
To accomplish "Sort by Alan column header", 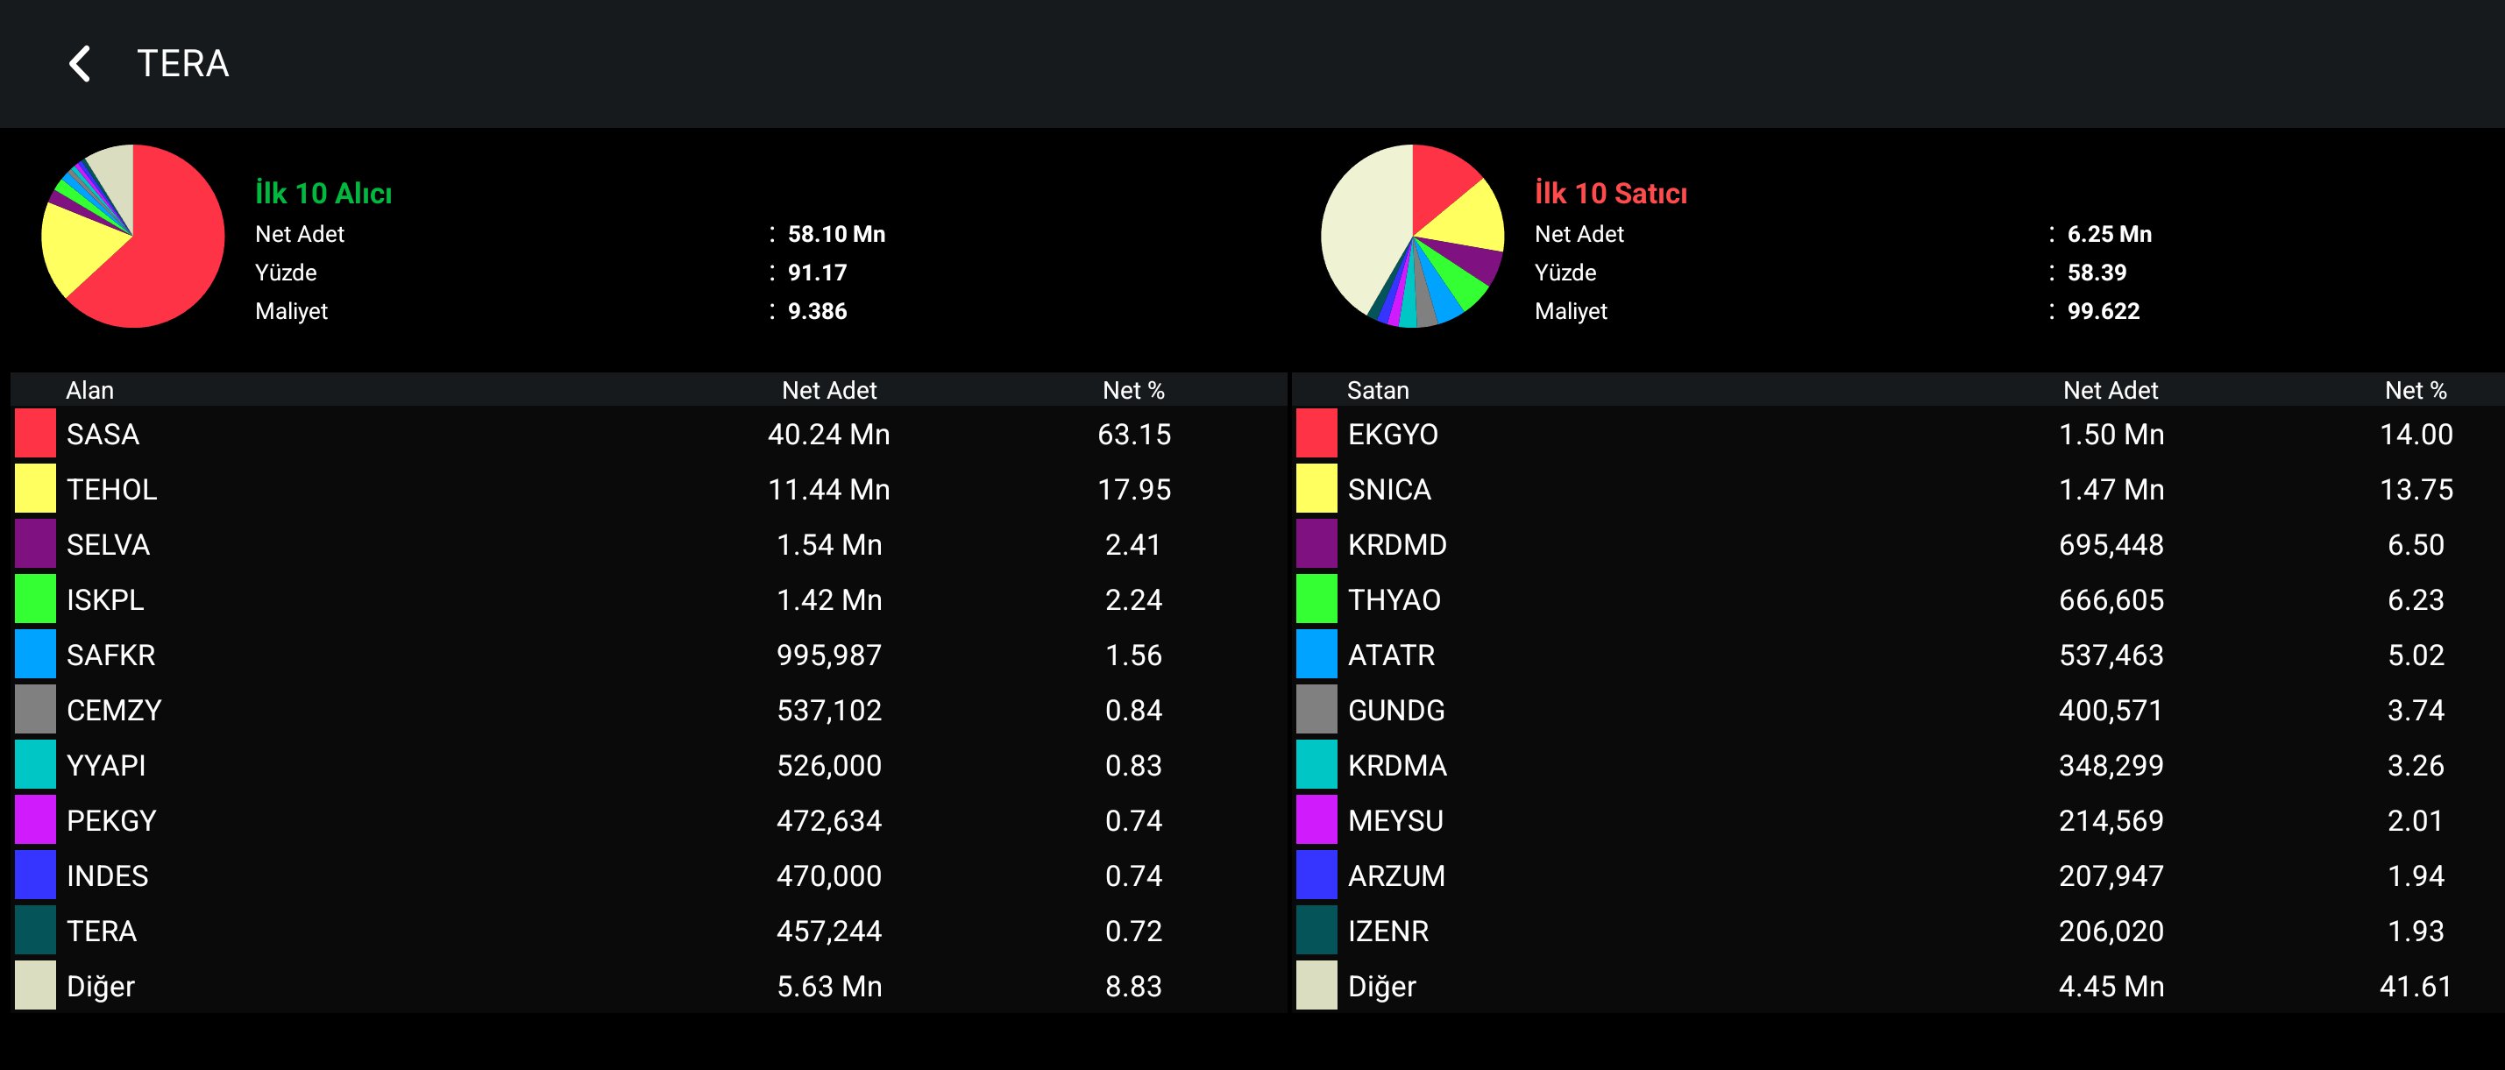I will [x=89, y=390].
